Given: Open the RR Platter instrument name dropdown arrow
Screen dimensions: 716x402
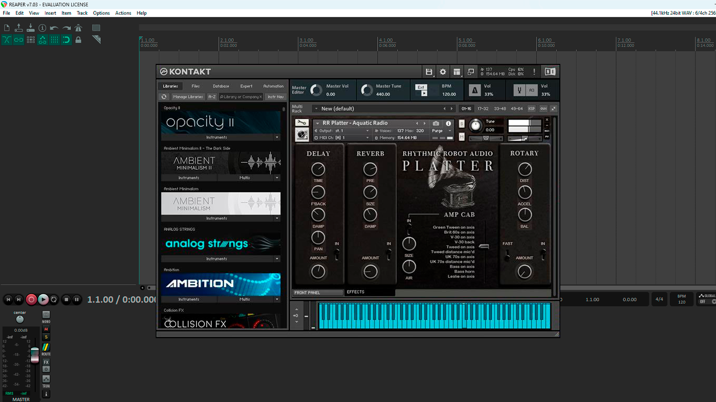Looking at the screenshot, I should 317,124.
